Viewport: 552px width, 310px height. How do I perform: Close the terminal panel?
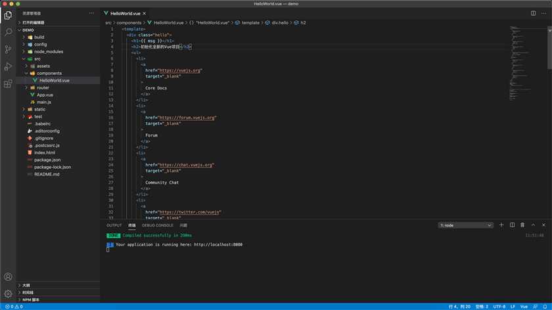pyautogui.click(x=543, y=225)
